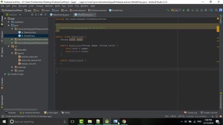This screenshot has height=125, width=223.
Task: Click the Project panel horizontal scrollbar
Action: [x=20, y=109]
